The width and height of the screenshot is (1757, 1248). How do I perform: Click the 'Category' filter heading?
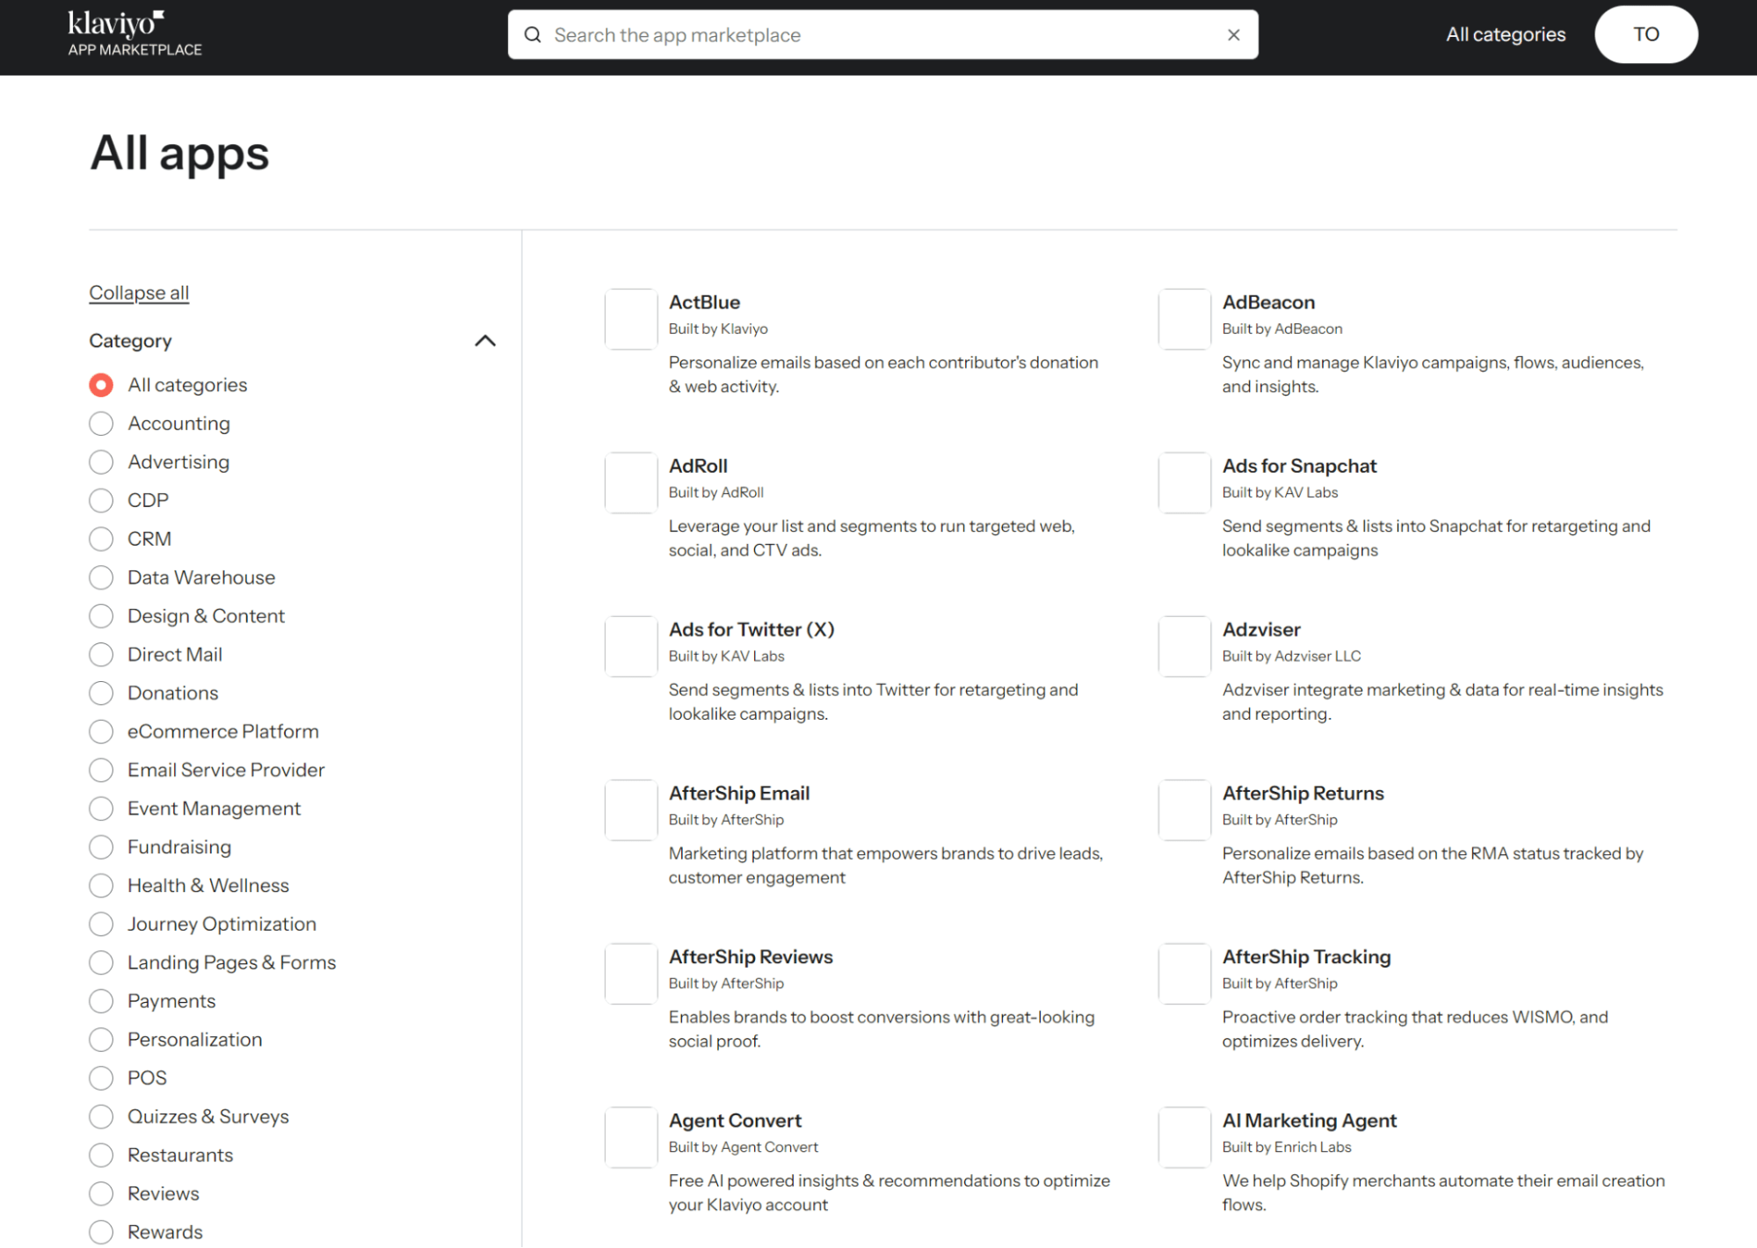pos(130,341)
